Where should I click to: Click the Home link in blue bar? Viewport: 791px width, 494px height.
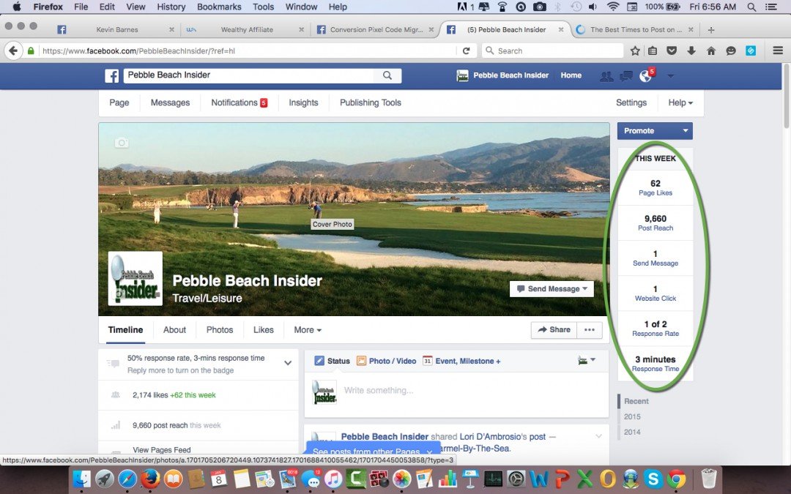click(571, 75)
